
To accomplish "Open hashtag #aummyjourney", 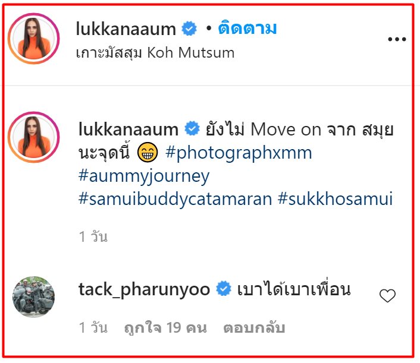I will click(x=144, y=176).
